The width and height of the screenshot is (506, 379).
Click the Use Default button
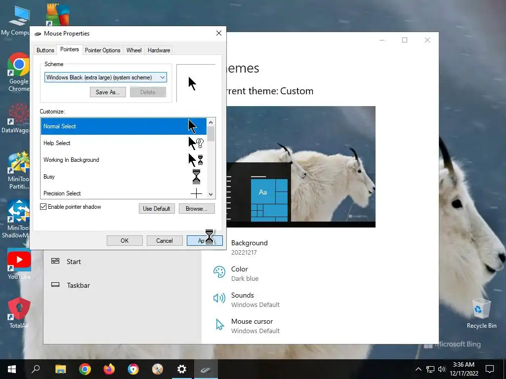[157, 209]
